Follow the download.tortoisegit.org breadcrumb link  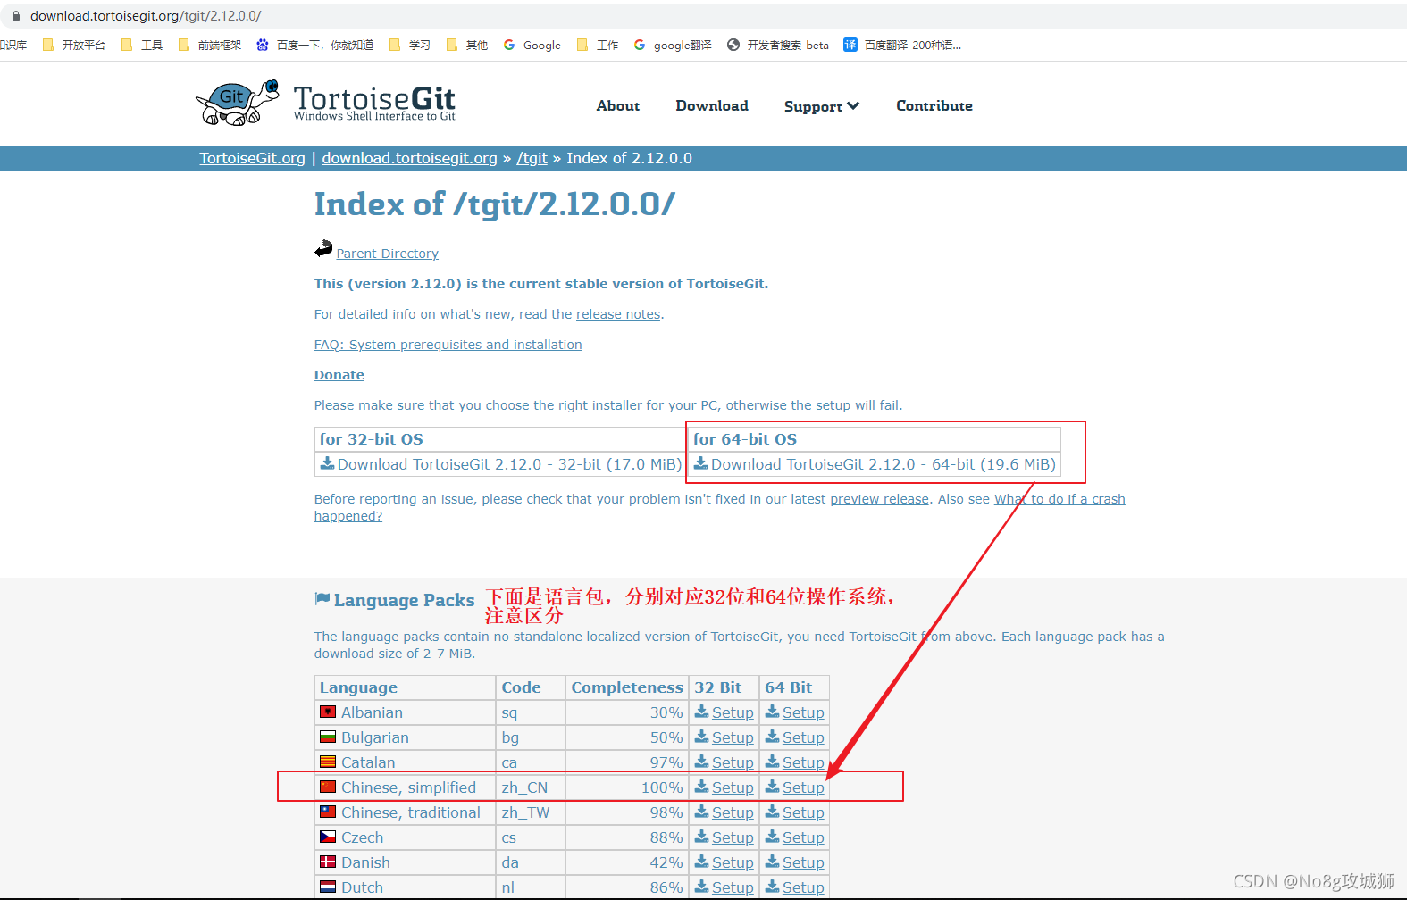[409, 158]
